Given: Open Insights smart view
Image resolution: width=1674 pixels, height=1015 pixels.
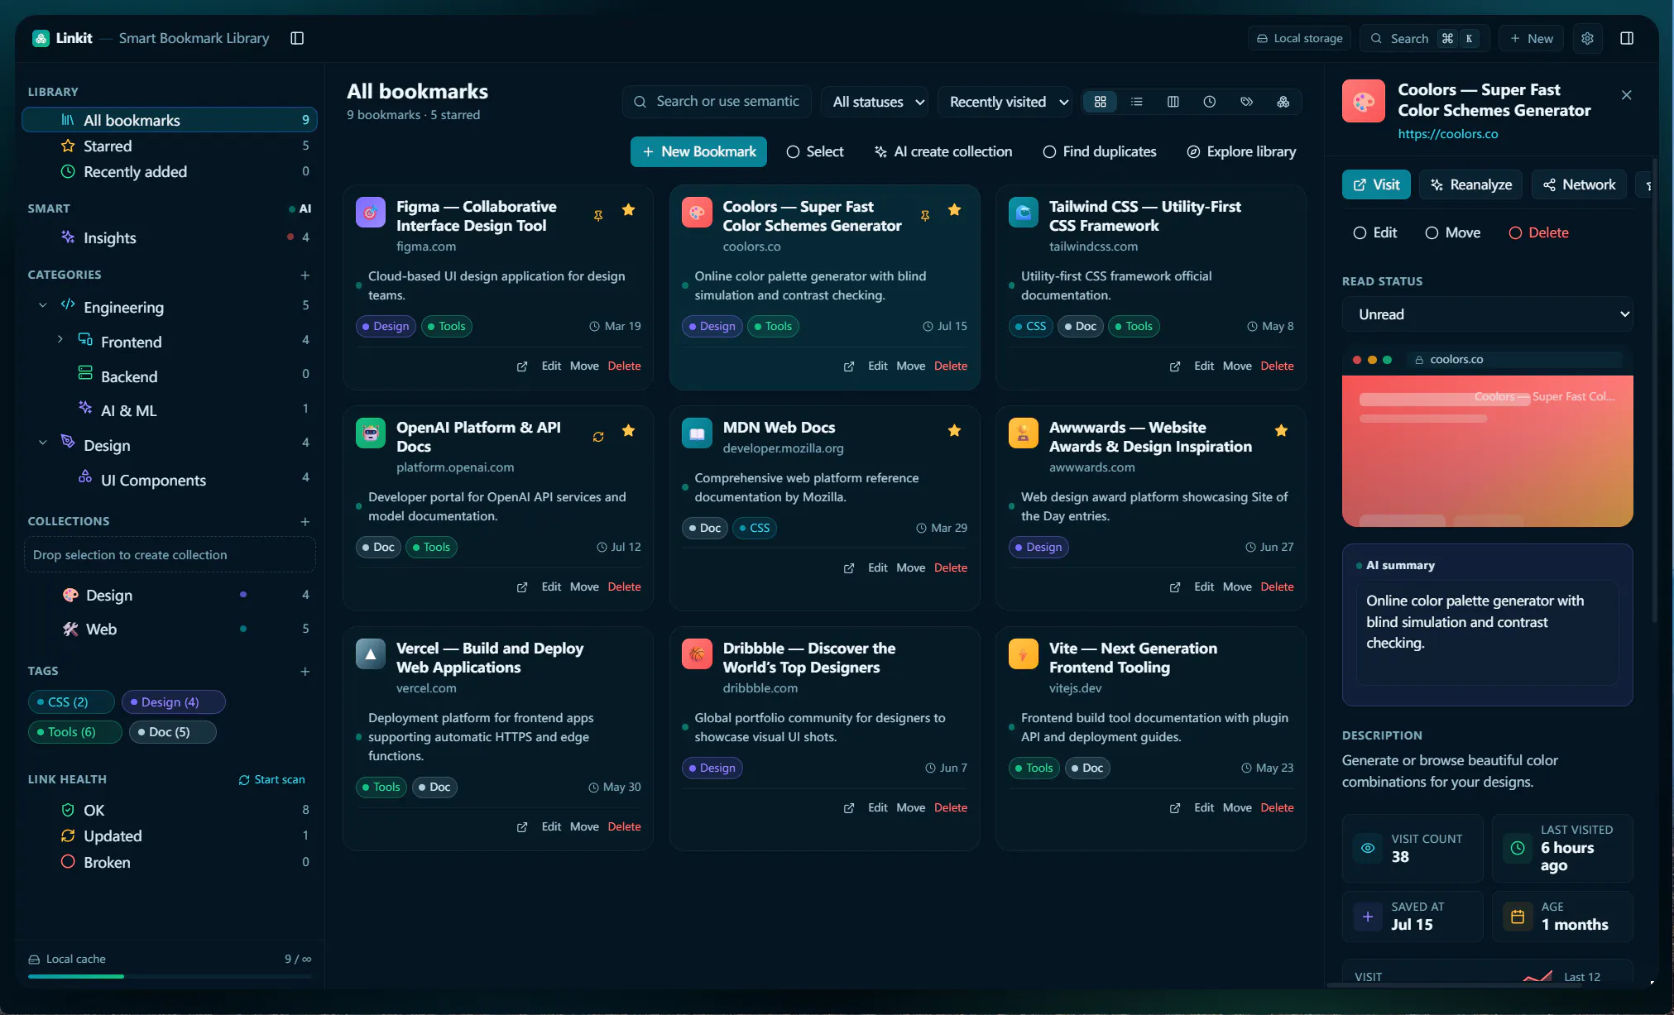Looking at the screenshot, I should 170,237.
